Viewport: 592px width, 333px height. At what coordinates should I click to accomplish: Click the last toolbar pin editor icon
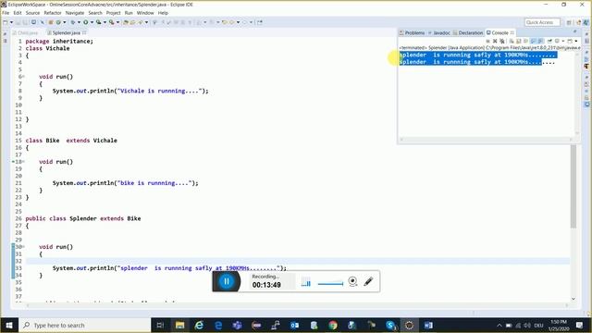(x=260, y=22)
